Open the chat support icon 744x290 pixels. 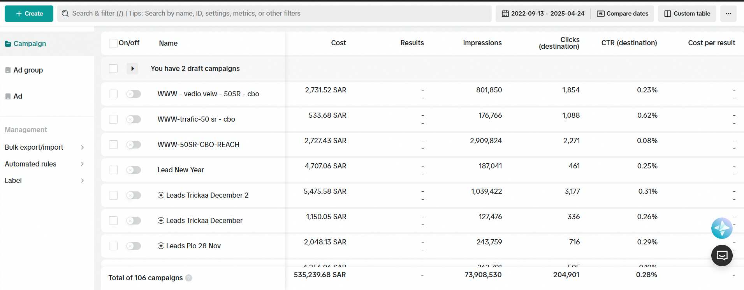pyautogui.click(x=721, y=255)
